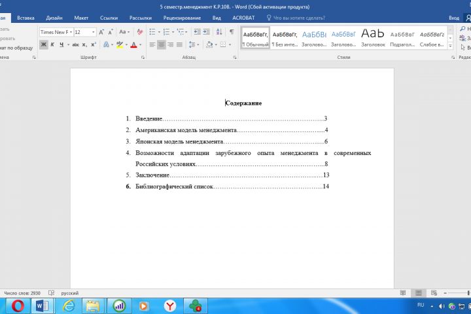This screenshot has width=471, height=314.
Task: Align text left icon
Action: point(152,44)
